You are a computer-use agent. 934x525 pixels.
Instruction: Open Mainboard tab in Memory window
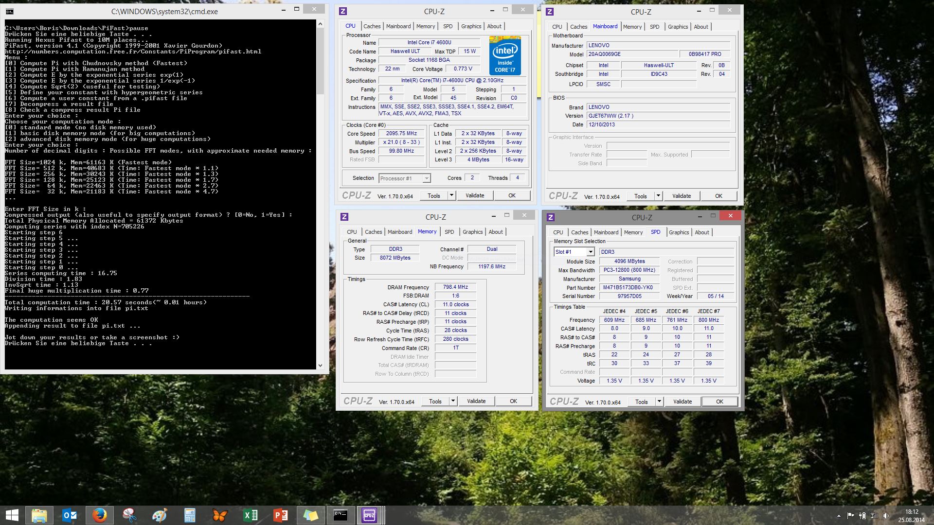400,232
